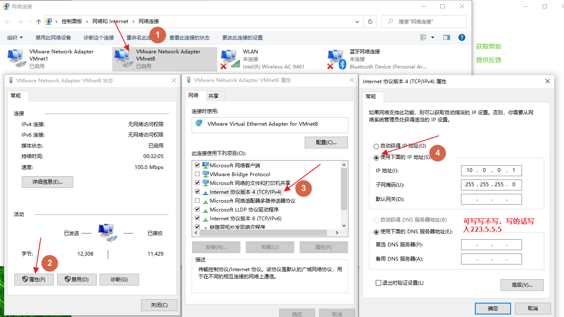
Task: Select 使用下面的 IP 地址 radio button
Action: click(376, 157)
